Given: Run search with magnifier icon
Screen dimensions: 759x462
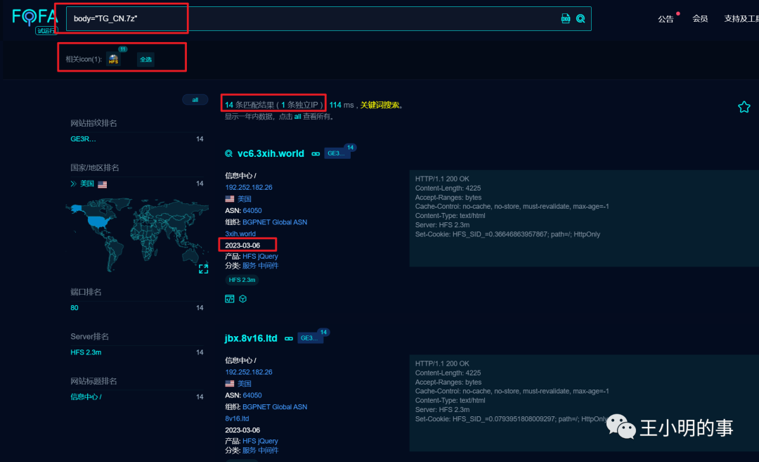Looking at the screenshot, I should (580, 18).
